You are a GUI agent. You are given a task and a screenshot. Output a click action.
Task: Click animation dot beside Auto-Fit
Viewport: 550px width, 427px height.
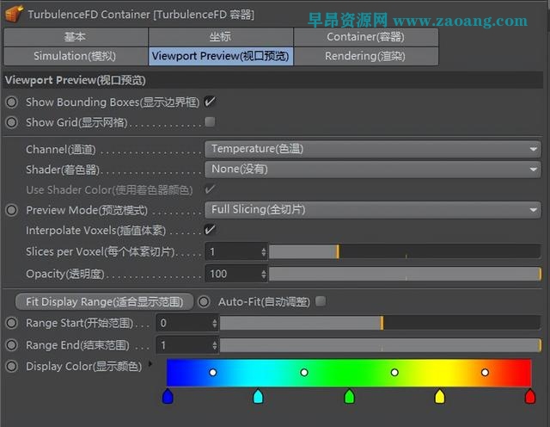pyautogui.click(x=204, y=302)
